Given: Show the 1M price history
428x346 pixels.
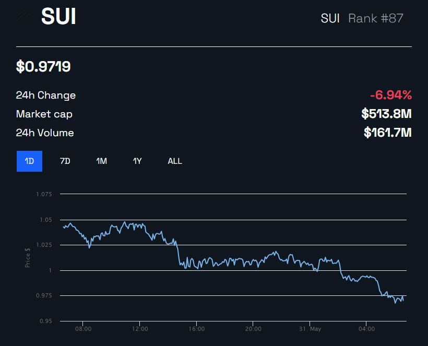Looking at the screenshot, I should click(x=101, y=161).
